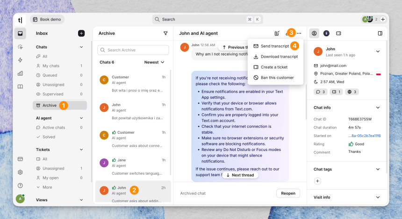The image size is (402, 219).
Task: Expand the Visit info section
Action: [378, 197]
